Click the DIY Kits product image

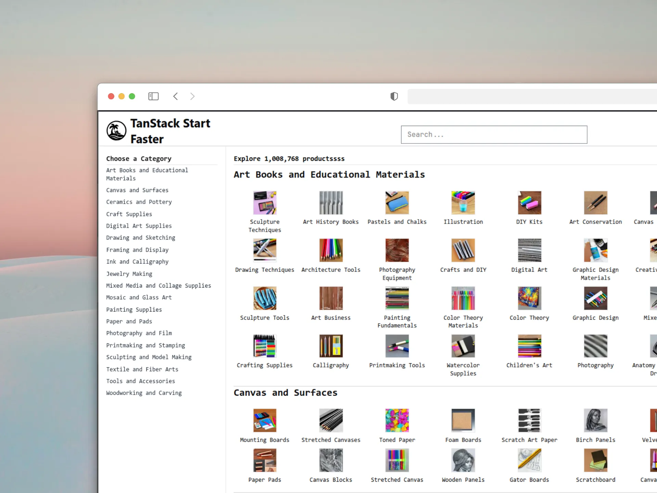tap(529, 203)
